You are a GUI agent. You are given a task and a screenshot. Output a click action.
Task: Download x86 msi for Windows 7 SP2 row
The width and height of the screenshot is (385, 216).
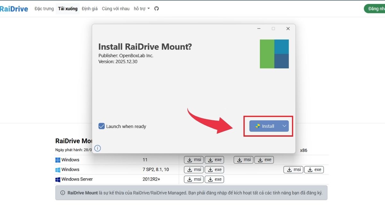point(293,170)
